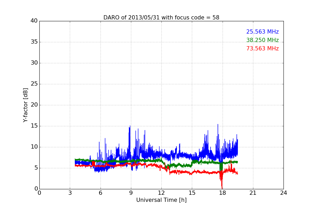Click x-axis tick label 3
The image size is (315, 210).
tap(70, 193)
